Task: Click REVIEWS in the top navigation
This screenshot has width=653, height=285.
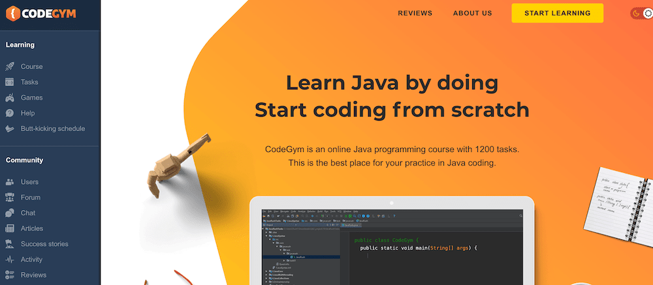Action: click(x=415, y=13)
